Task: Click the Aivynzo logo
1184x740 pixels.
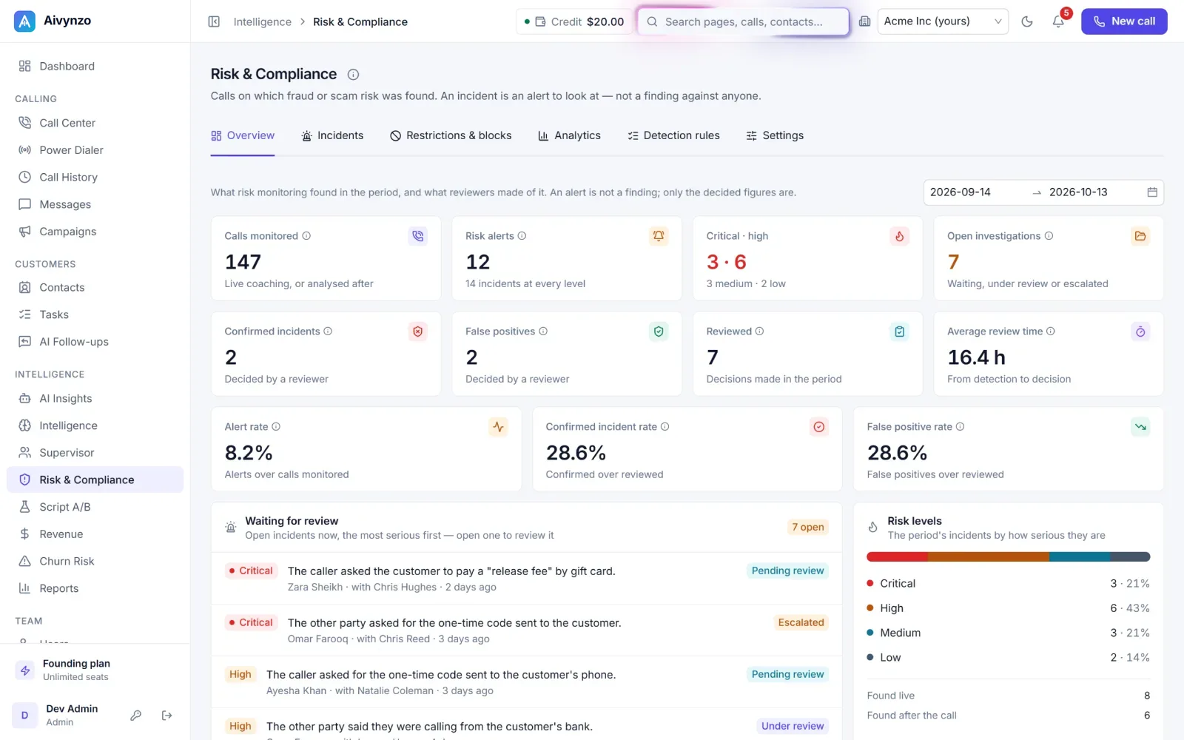Action: click(x=24, y=21)
